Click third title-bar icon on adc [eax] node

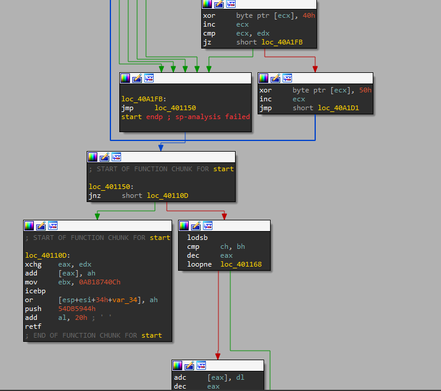[x=201, y=366]
